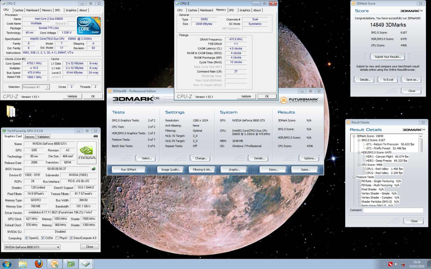Image resolution: width=431 pixels, height=269 pixels.
Task: Click Submit Your Results button
Action: click(388, 57)
